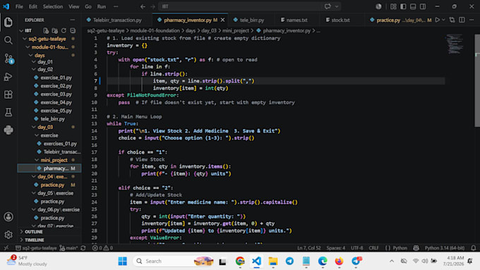The image size is (480, 270).
Task: Run the Python file with play icon
Action: coord(438,20)
